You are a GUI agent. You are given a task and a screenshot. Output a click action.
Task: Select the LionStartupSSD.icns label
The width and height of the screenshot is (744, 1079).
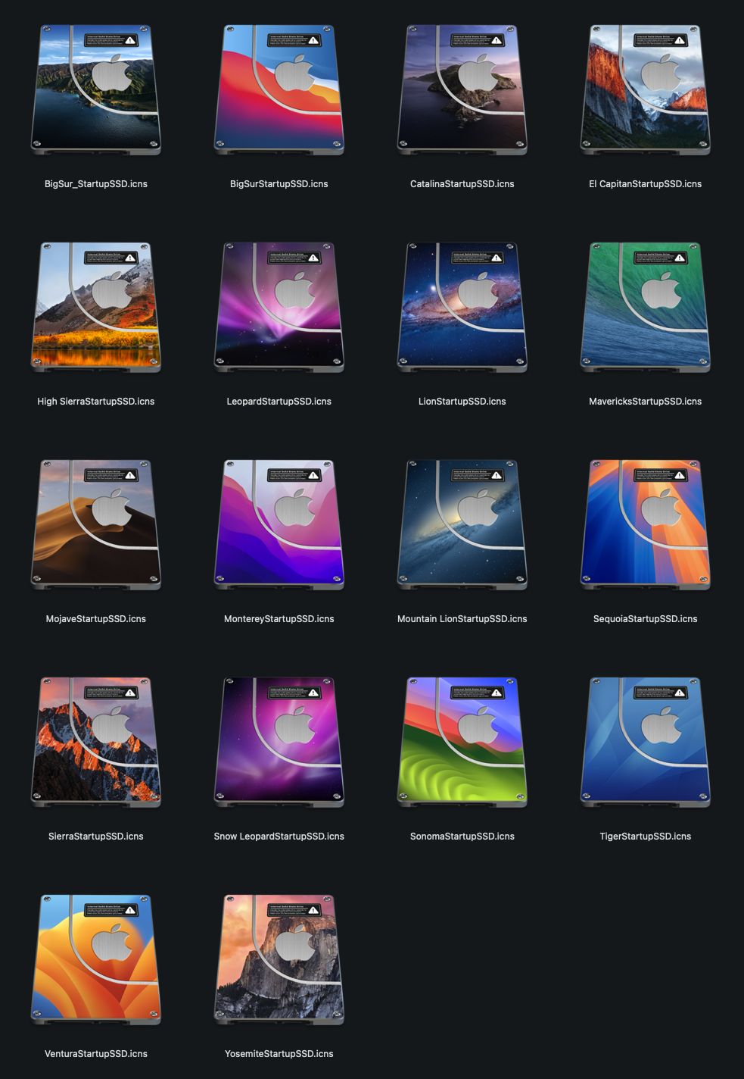tap(462, 402)
